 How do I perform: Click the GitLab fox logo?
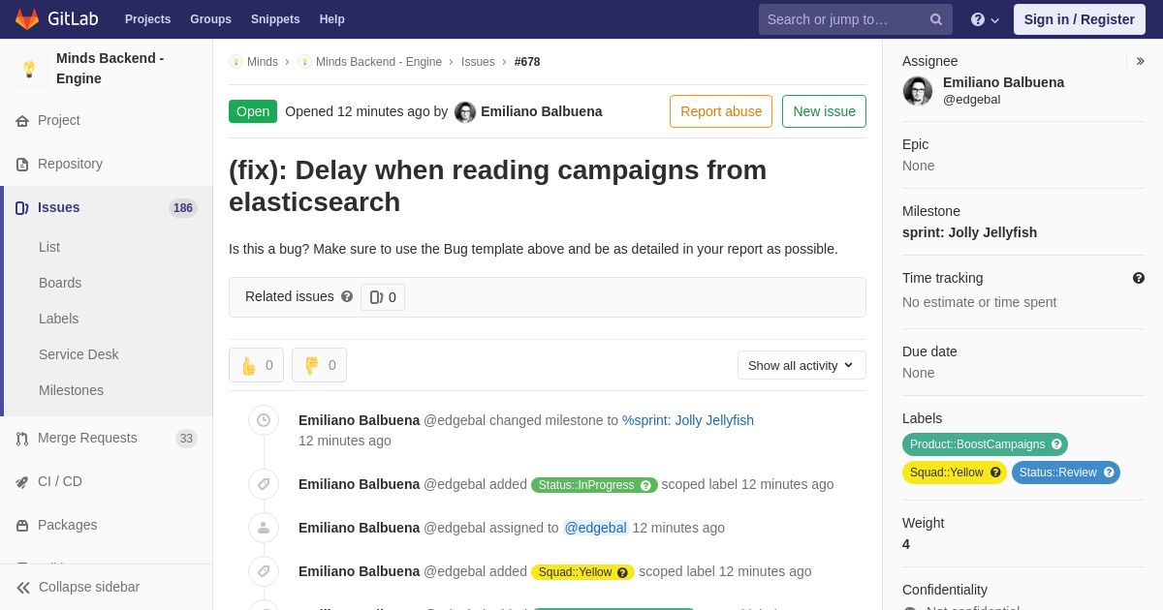coord(27,19)
